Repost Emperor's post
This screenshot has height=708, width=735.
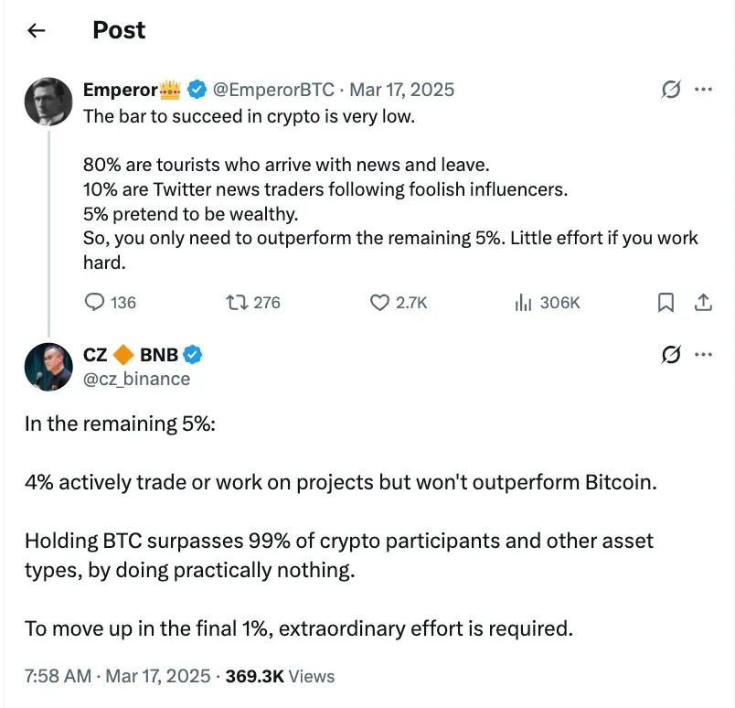[237, 303]
